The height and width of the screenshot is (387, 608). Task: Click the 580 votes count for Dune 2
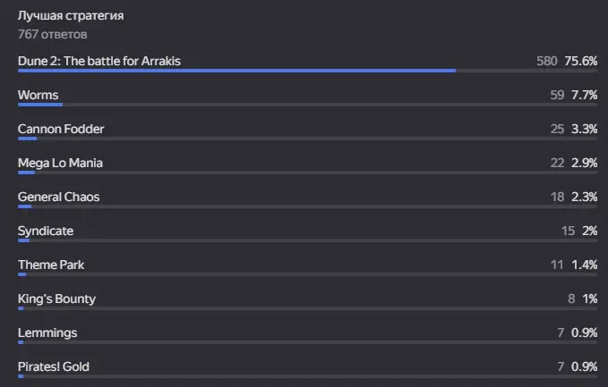coord(547,61)
